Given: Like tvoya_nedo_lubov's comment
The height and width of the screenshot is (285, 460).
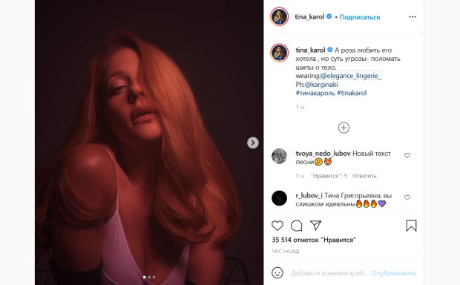Looking at the screenshot, I should (x=407, y=156).
